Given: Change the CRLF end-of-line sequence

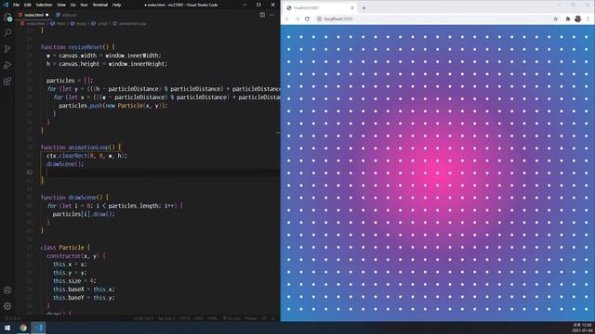Looking at the screenshot, I should coord(199,318).
